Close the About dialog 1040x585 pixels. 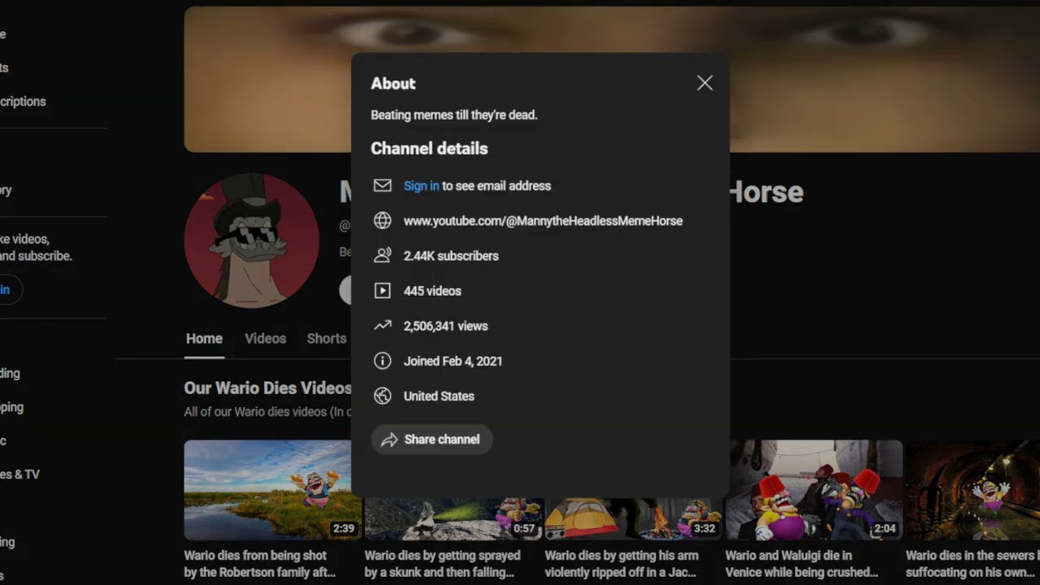click(x=704, y=83)
